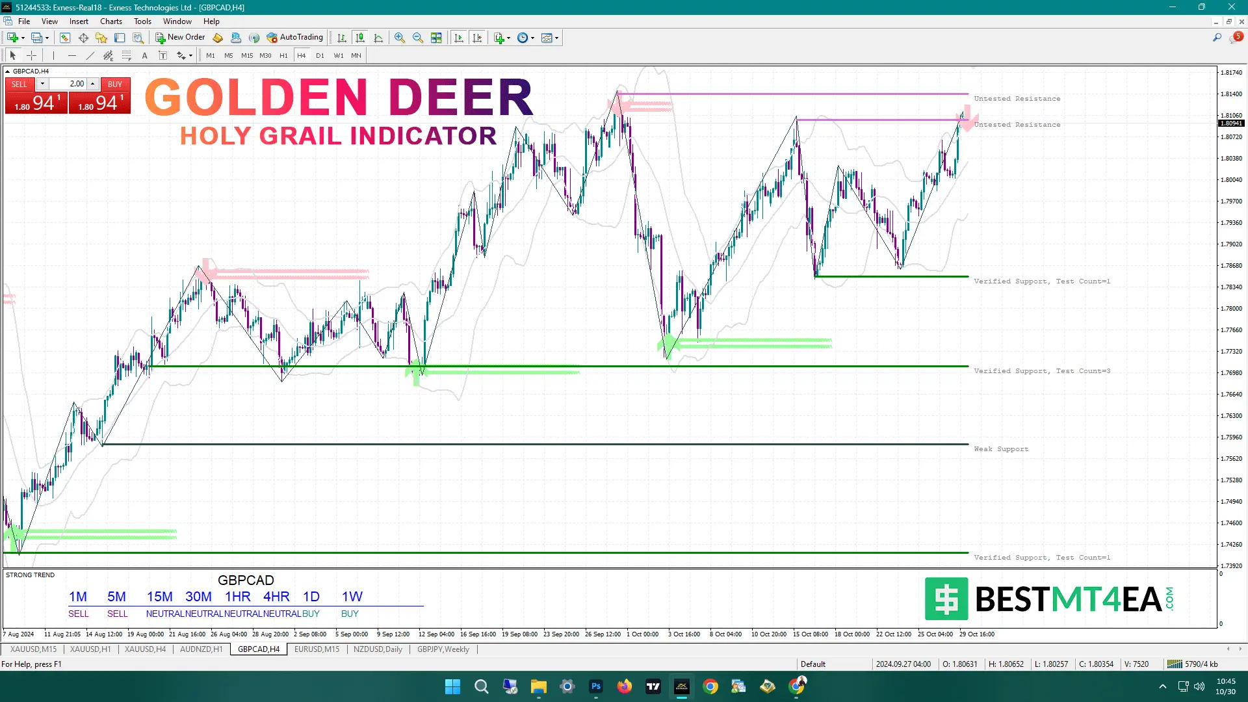Toggle the chart shift from right edge
Screen dimensions: 1248x702
pyautogui.click(x=478, y=38)
